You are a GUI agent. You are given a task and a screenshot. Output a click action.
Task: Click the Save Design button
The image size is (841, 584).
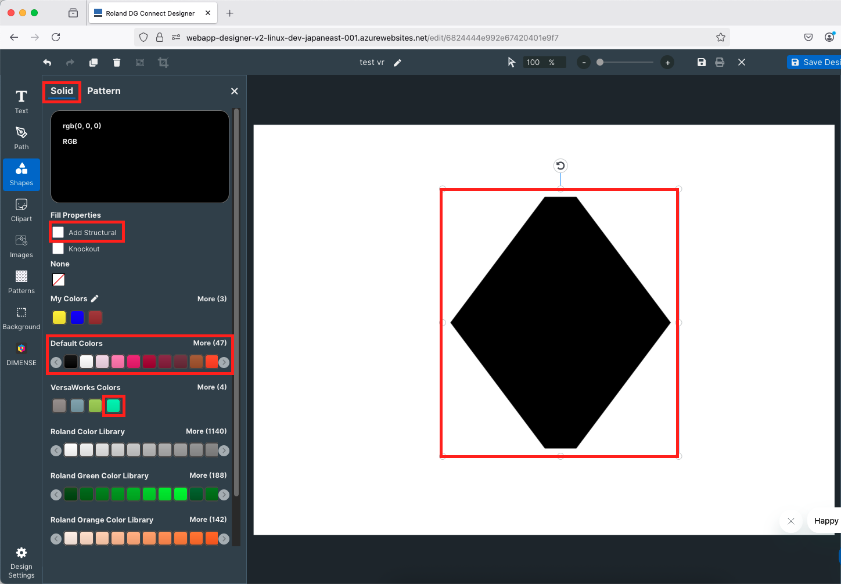coord(814,62)
